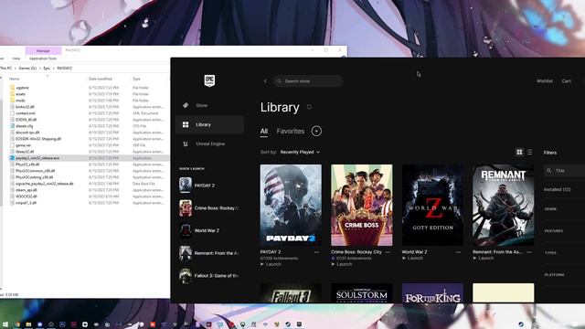Open Application Tools in File Explorer
This screenshot has width=585, height=329.
[43, 58]
